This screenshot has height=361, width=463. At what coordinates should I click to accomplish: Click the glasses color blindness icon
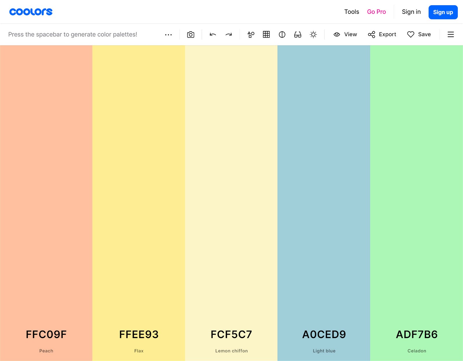pyautogui.click(x=298, y=34)
